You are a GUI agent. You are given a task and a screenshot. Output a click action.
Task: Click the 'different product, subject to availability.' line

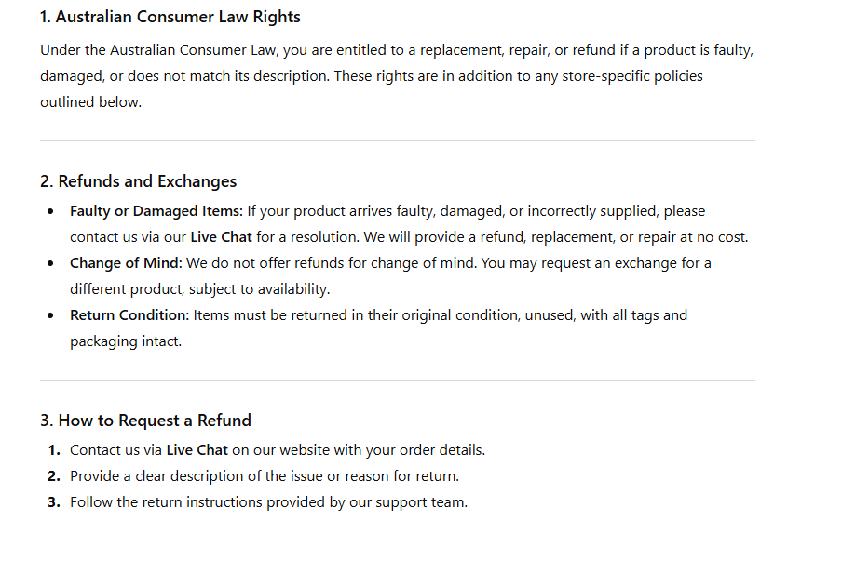[199, 289]
